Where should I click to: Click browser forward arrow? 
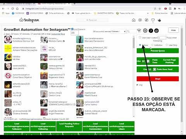point(8,8)
